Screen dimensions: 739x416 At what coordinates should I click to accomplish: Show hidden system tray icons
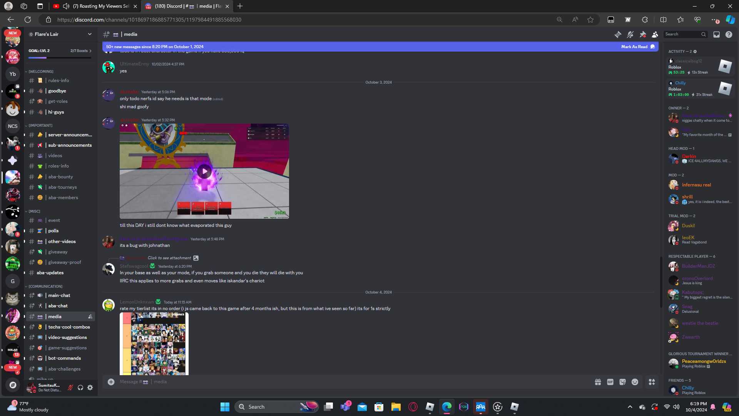[x=630, y=407]
